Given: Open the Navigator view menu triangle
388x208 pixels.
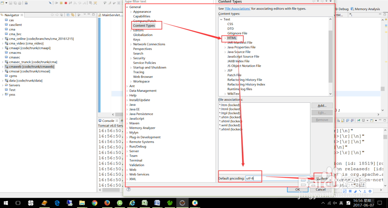Looking at the screenshot, I should click(85, 15).
